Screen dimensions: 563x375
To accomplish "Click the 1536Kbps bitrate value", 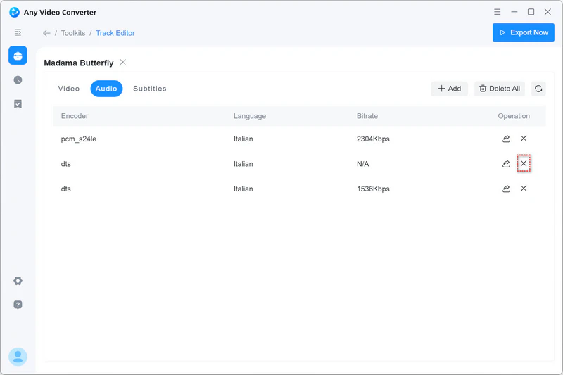I will (373, 189).
